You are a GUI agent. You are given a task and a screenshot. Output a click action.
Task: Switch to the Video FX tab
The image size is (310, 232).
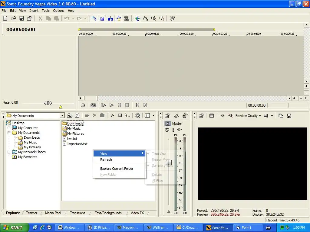pos(137,213)
